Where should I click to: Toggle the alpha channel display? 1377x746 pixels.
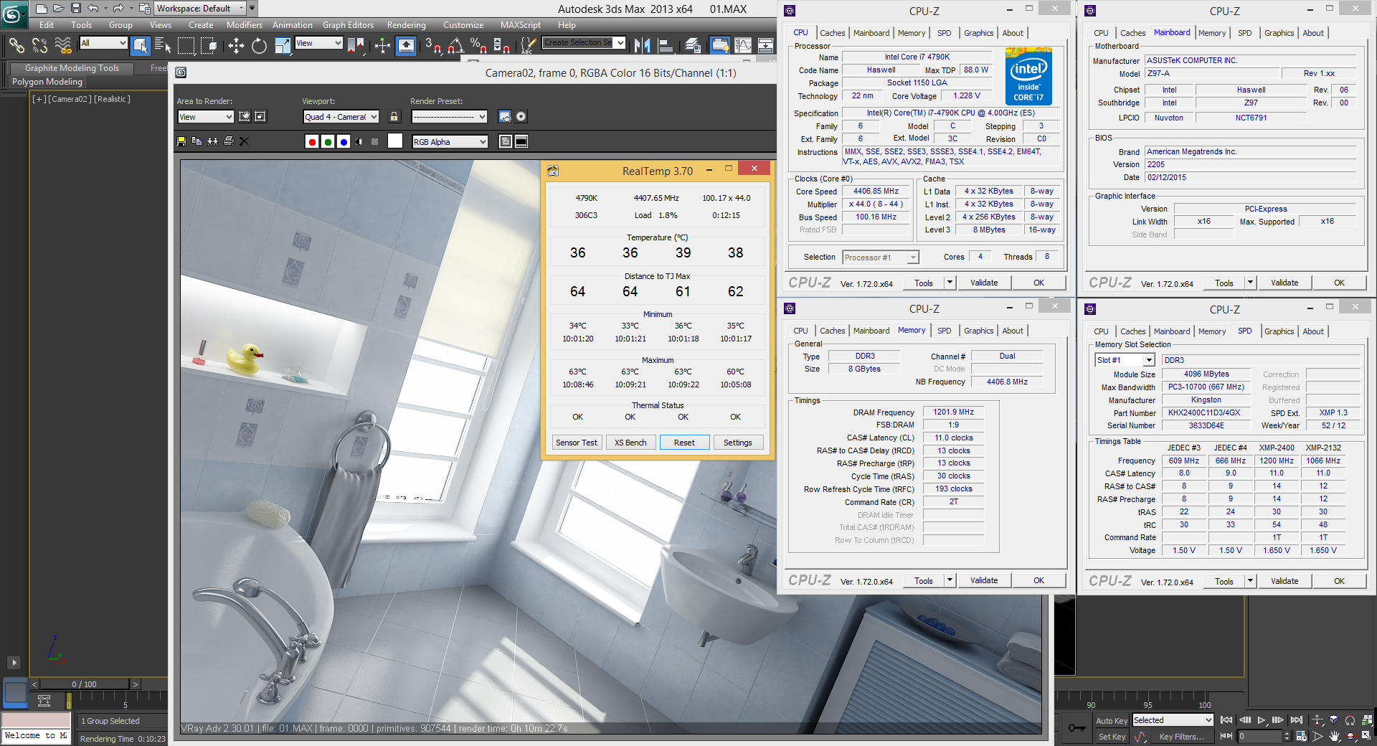click(x=359, y=142)
